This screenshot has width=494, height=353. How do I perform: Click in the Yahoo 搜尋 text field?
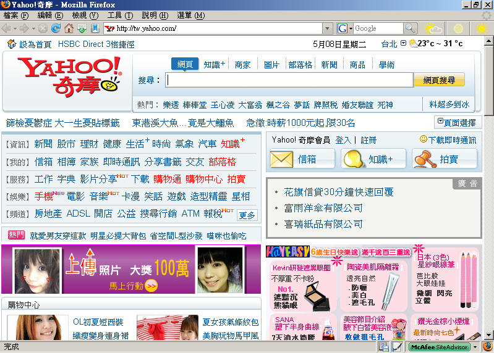pos(289,80)
